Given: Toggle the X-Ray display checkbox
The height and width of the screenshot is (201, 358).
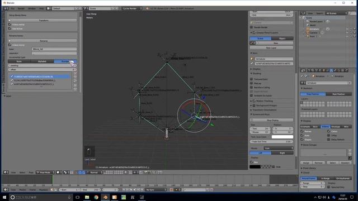Looking at the screenshot, I should pyautogui.click(x=328, y=135).
